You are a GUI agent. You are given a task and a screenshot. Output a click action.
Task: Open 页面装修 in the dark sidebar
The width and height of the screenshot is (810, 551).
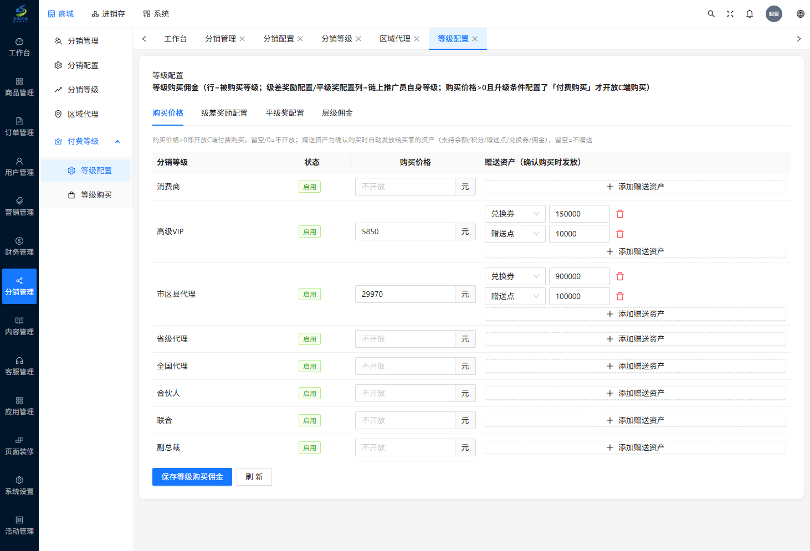point(19,446)
